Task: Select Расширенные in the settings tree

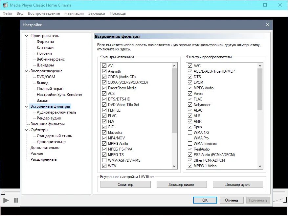Action: click(x=44, y=159)
